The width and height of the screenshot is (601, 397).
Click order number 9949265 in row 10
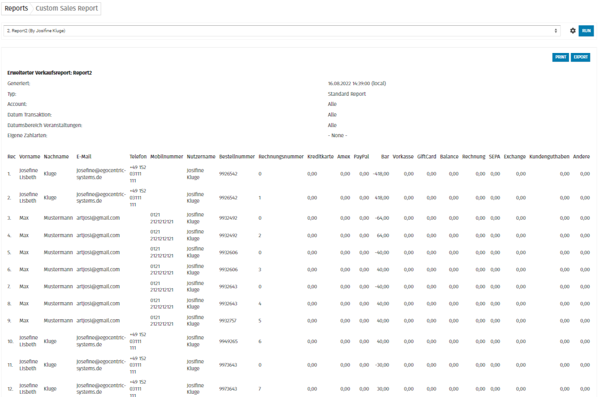228,341
